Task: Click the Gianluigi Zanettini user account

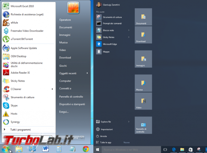Action: (x=108, y=5)
